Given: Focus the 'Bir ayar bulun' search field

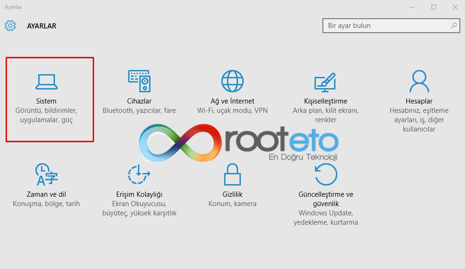Looking at the screenshot, I should point(391,26).
